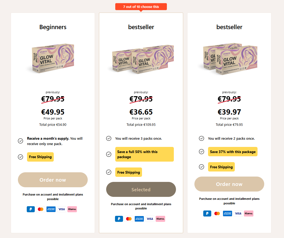The image size is (284, 238).
Task: Click the Klarna icon in the 2-pack card
Action: click(x=249, y=213)
